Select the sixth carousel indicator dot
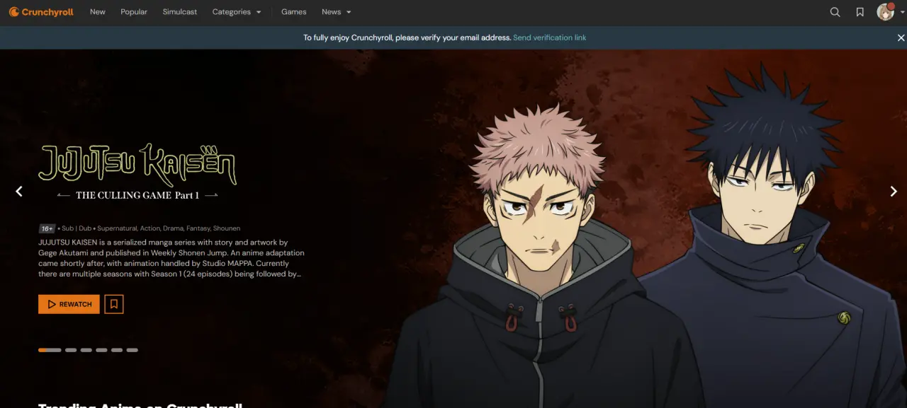This screenshot has width=907, height=408. [133, 350]
